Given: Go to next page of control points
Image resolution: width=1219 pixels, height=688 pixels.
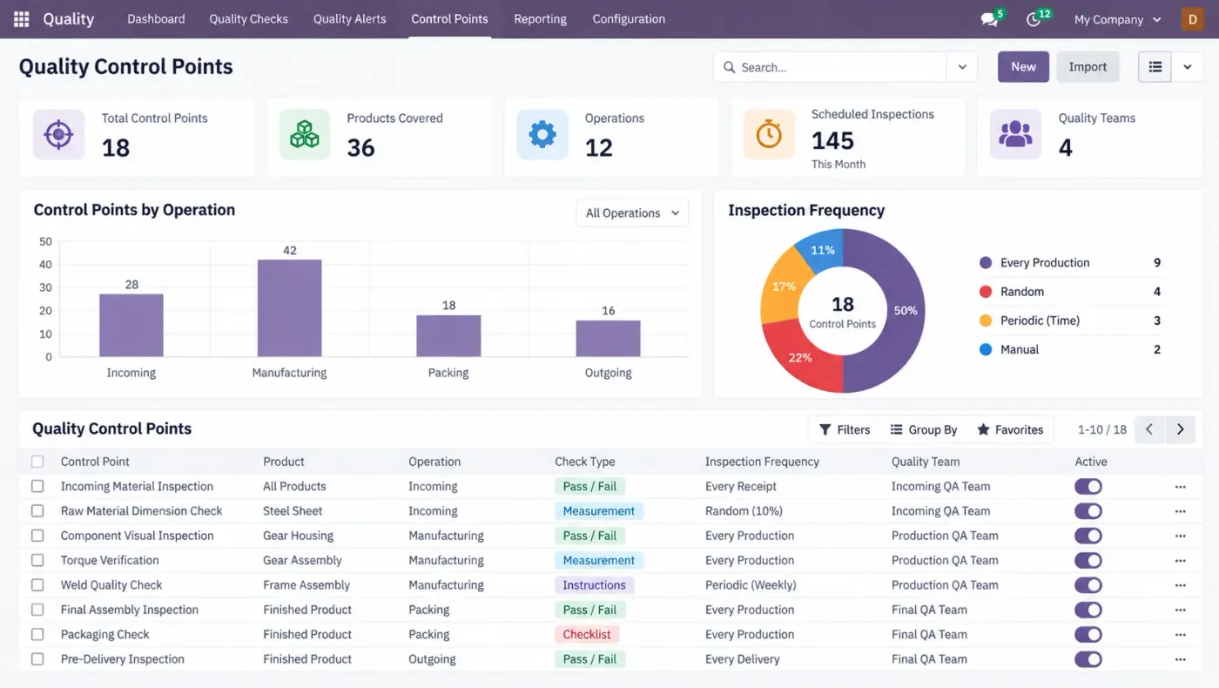Looking at the screenshot, I should [1180, 429].
